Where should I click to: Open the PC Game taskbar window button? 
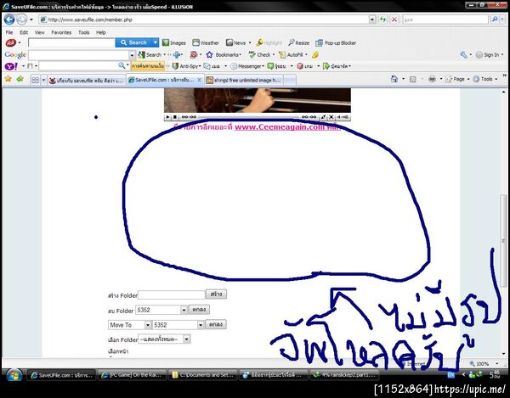pyautogui.click(x=132, y=375)
